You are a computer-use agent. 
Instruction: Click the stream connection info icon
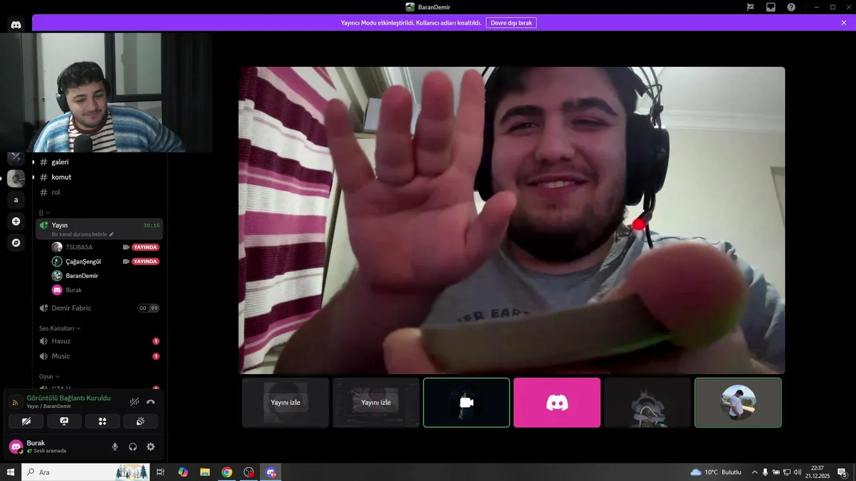pos(16,402)
